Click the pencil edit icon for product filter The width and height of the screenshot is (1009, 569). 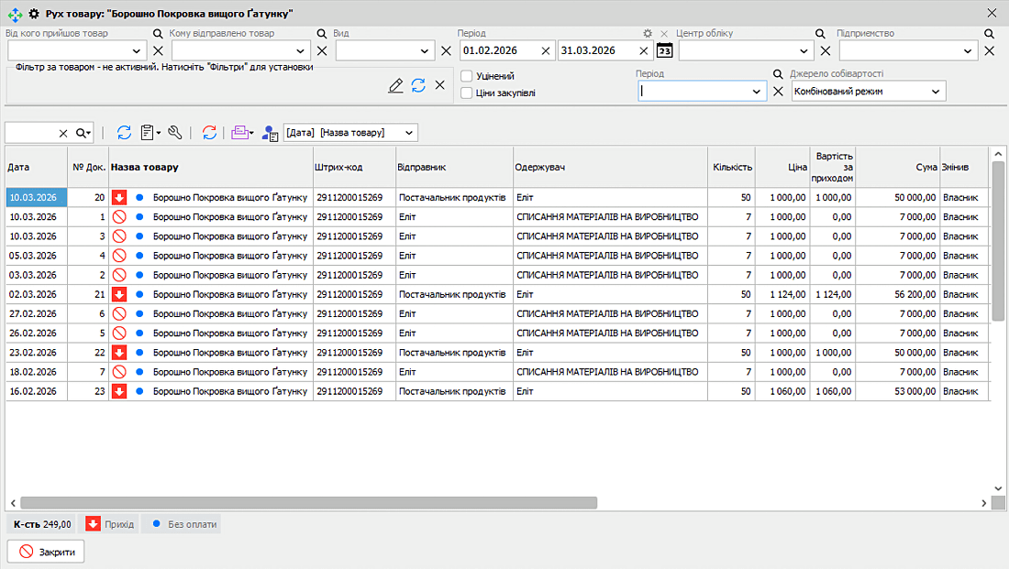point(395,85)
